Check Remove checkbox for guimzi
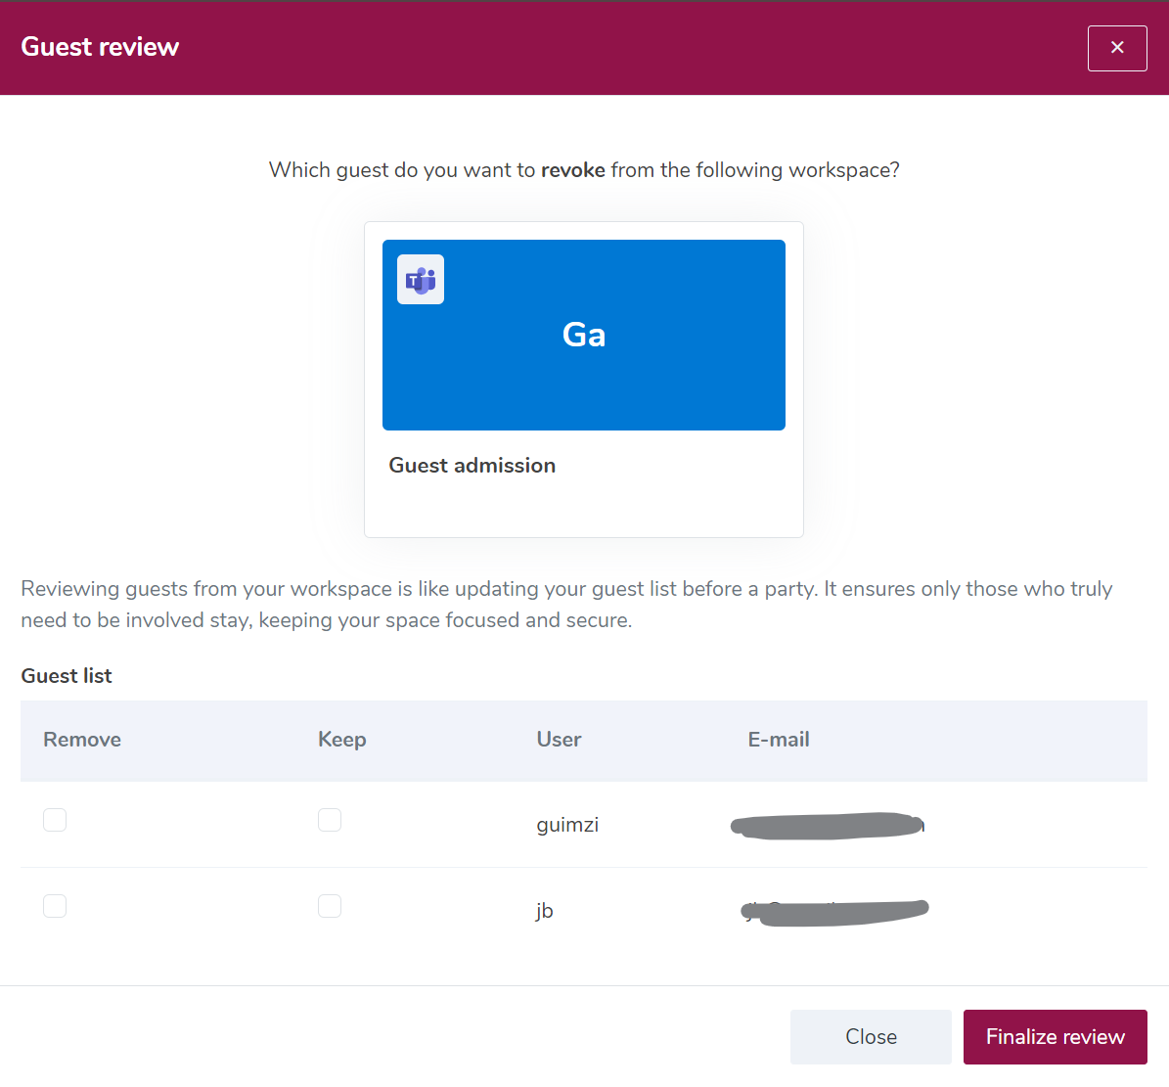Viewport: 1169px width, 1087px height. [55, 820]
